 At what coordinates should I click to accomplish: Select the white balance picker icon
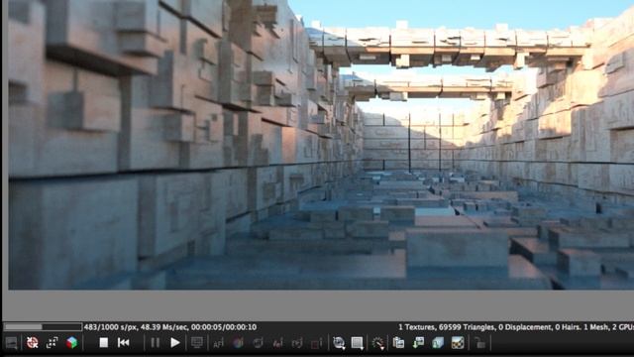point(238,343)
